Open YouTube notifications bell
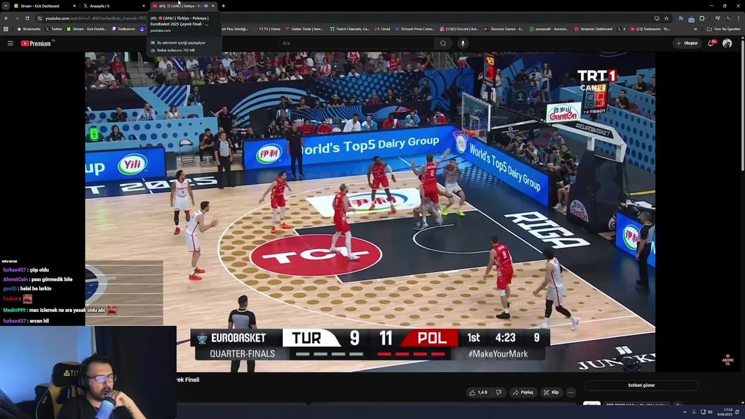This screenshot has height=419, width=745. 712,43
